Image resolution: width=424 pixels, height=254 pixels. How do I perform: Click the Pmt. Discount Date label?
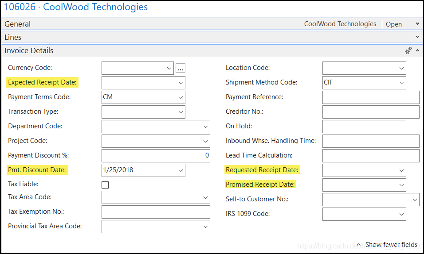[37, 170]
